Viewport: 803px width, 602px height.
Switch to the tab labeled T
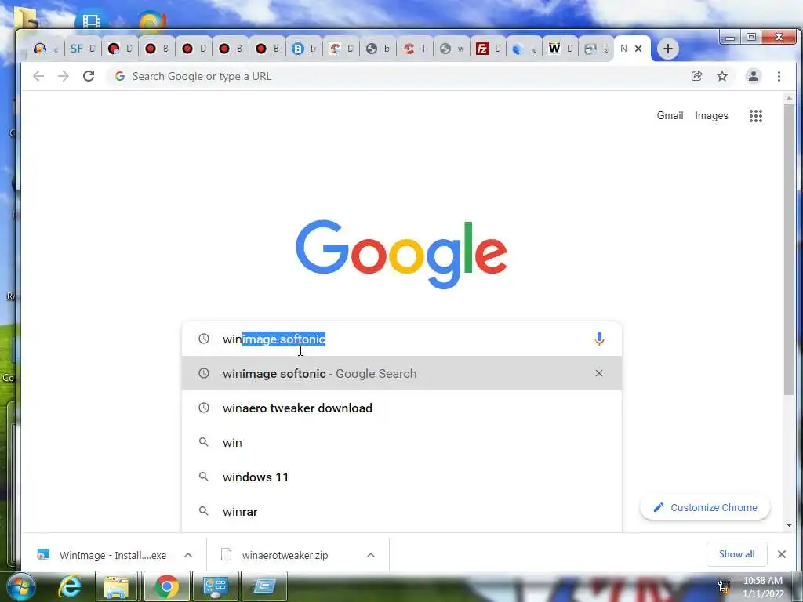[415, 49]
